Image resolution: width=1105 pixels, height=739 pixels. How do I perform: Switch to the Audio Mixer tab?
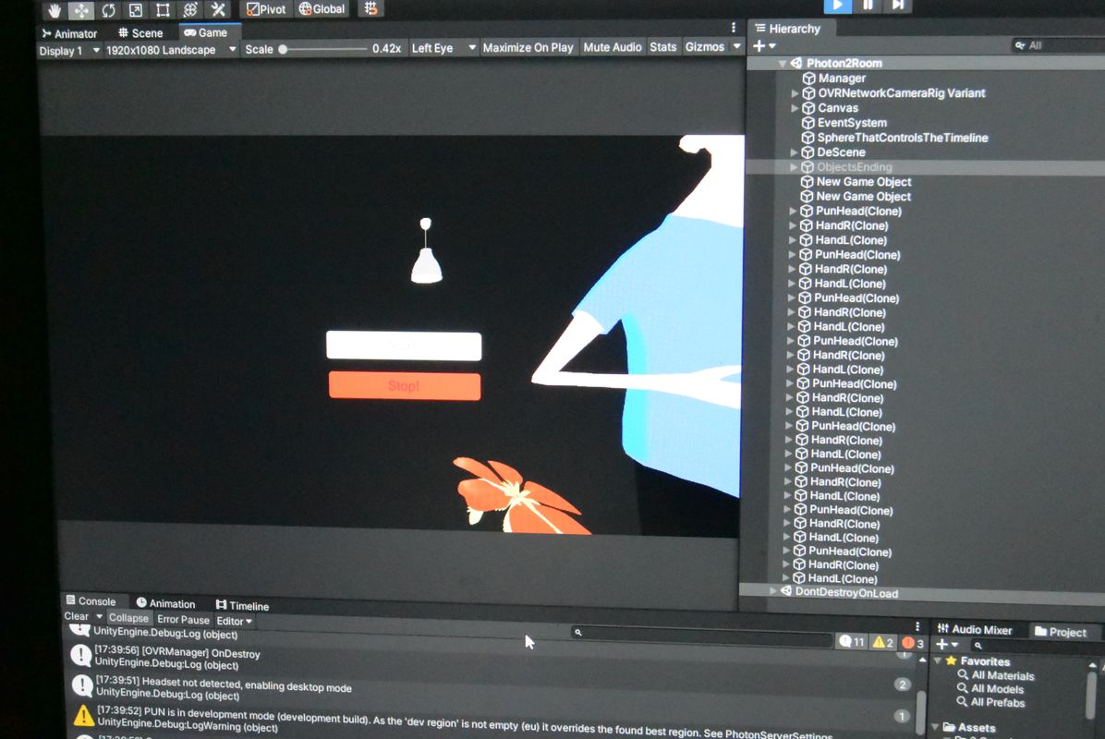tap(975, 630)
